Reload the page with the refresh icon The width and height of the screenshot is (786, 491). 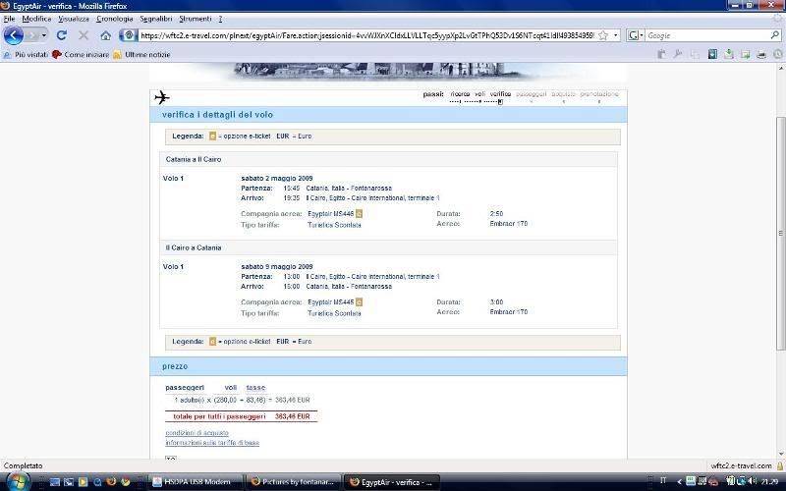click(62, 35)
